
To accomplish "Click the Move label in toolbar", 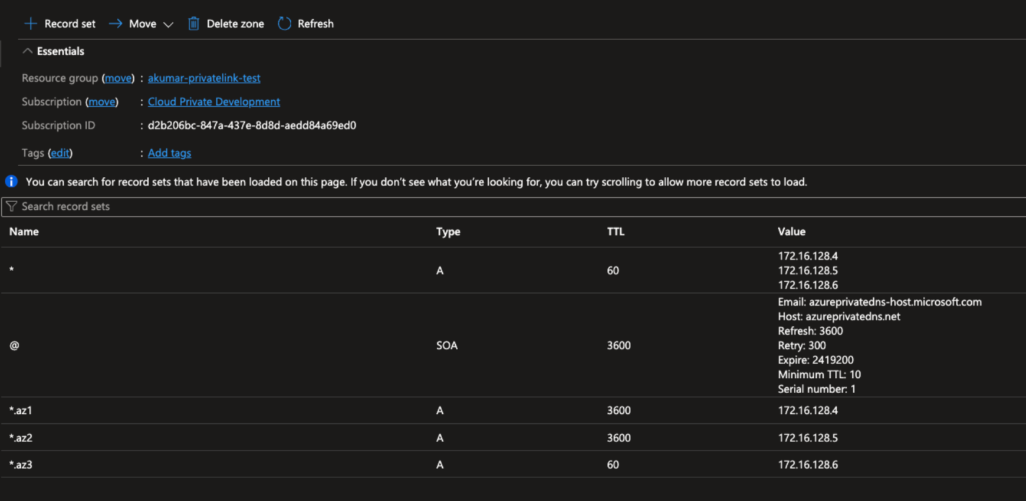I will pyautogui.click(x=143, y=24).
